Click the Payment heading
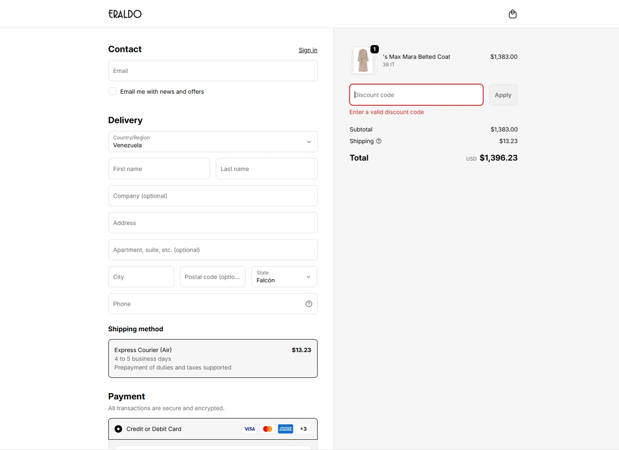Viewport: 619px width, 450px height. (127, 396)
